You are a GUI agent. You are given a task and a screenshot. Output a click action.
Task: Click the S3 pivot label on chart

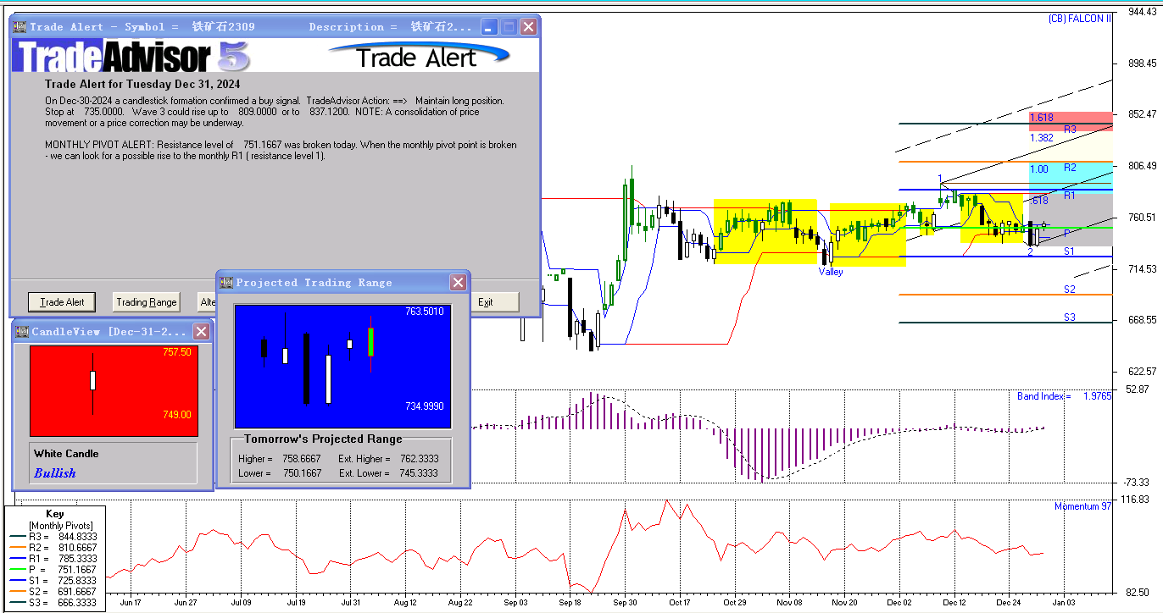(x=1070, y=318)
